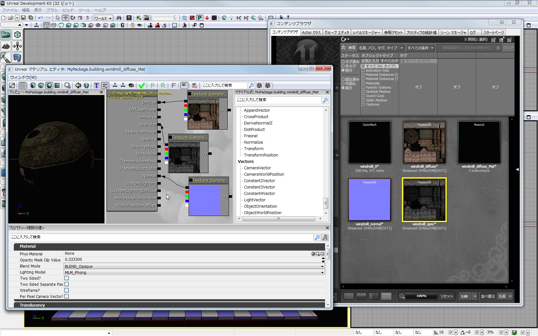
Task: Select the cylinder preview primitive icon
Action: point(33,85)
